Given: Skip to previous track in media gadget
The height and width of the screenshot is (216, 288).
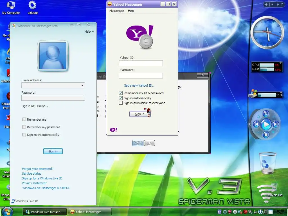Looking at the screenshot, I should pos(256,124).
